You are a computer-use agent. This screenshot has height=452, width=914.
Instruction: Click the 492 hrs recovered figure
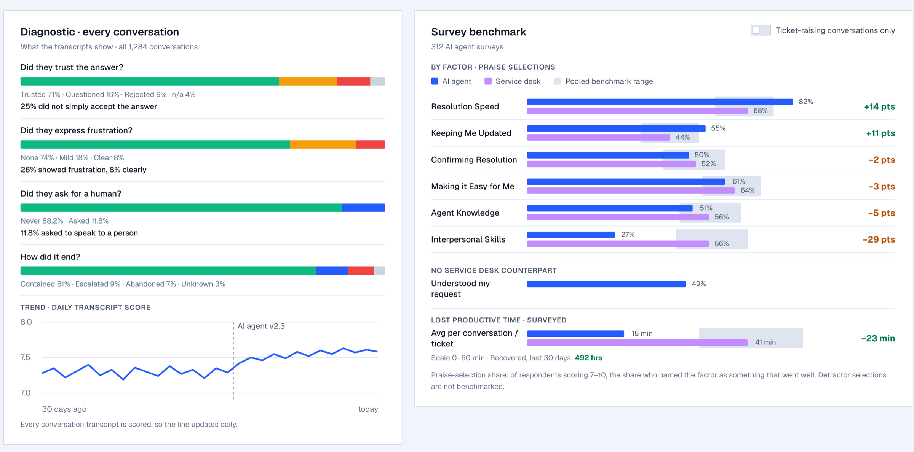point(588,358)
